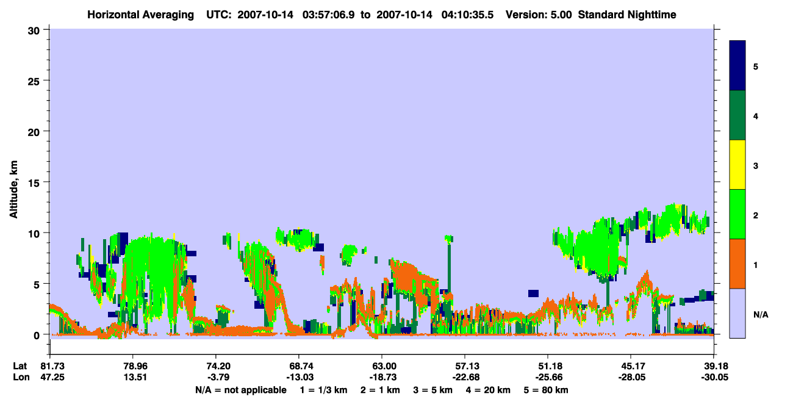Image resolution: width=793 pixels, height=407 pixels.
Task: Click the '4 = 20 km' legend text
Action: [x=488, y=390]
